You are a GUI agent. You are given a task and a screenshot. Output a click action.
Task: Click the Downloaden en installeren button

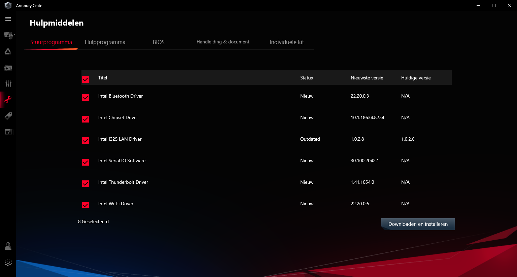418,224
